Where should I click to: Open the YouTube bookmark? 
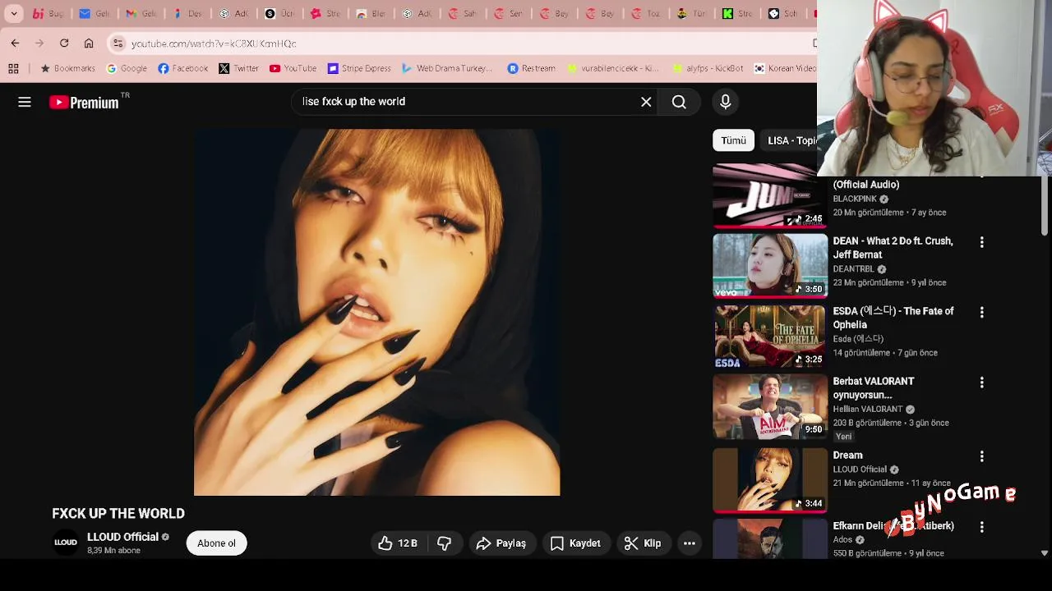click(x=293, y=68)
